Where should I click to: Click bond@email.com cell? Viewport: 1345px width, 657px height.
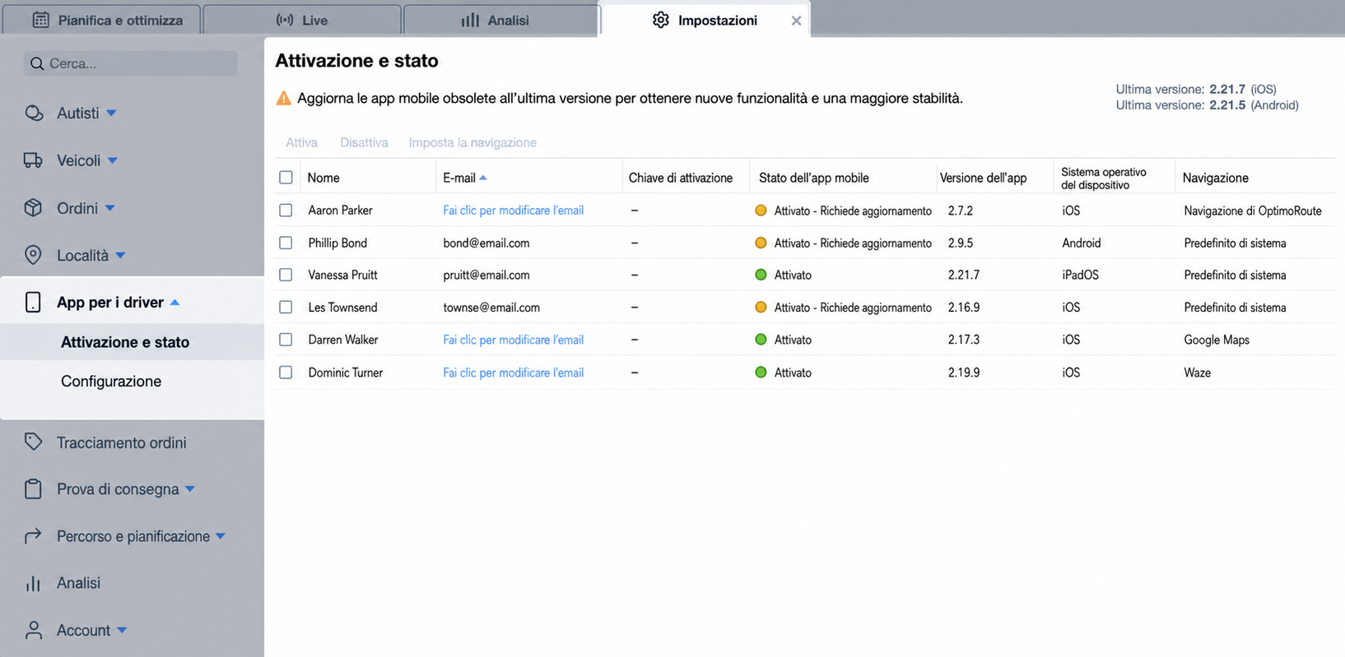coord(486,243)
